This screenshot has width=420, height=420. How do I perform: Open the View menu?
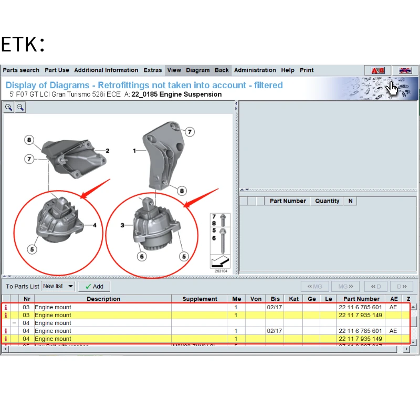tap(174, 70)
